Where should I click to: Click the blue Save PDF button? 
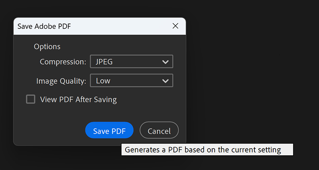pyautogui.click(x=109, y=130)
